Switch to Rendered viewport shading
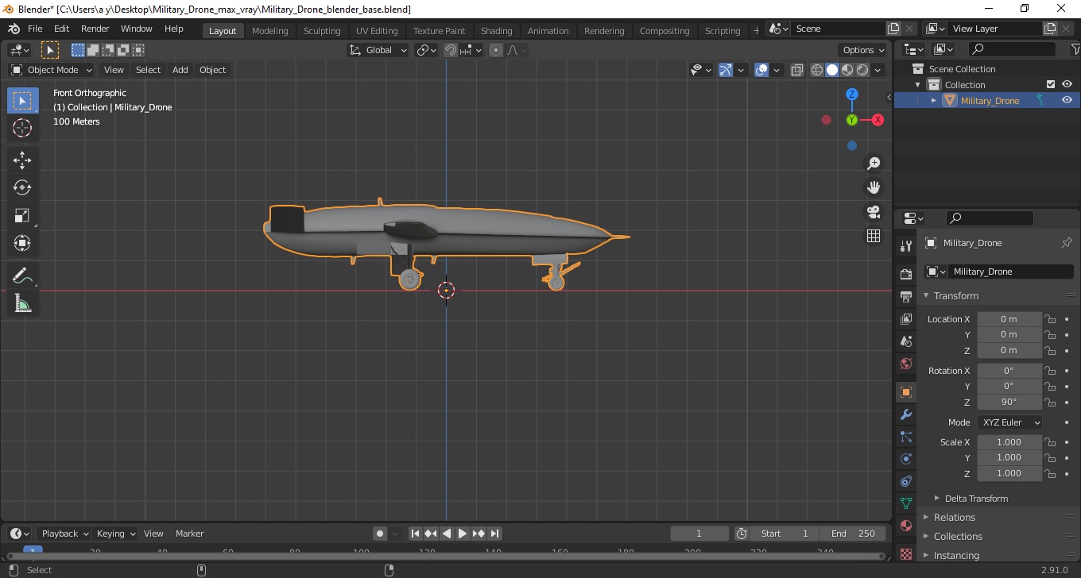The height and width of the screenshot is (578, 1081). coord(862,70)
